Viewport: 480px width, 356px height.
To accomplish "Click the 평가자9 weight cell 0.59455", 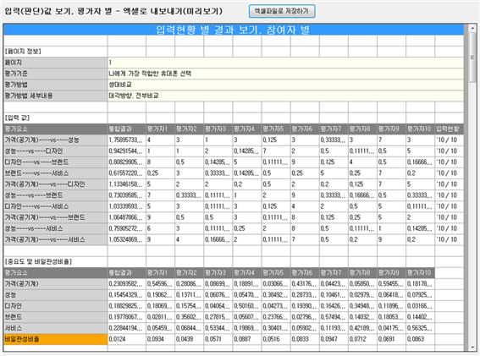I will 391,284.
